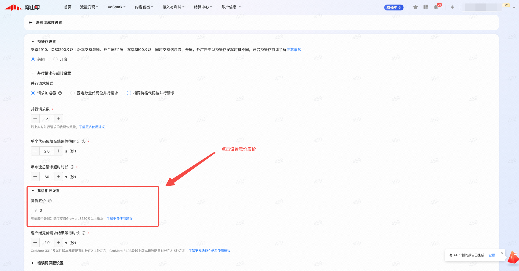Open the grid apps icon in header
519x271 pixels.
[x=425, y=7]
